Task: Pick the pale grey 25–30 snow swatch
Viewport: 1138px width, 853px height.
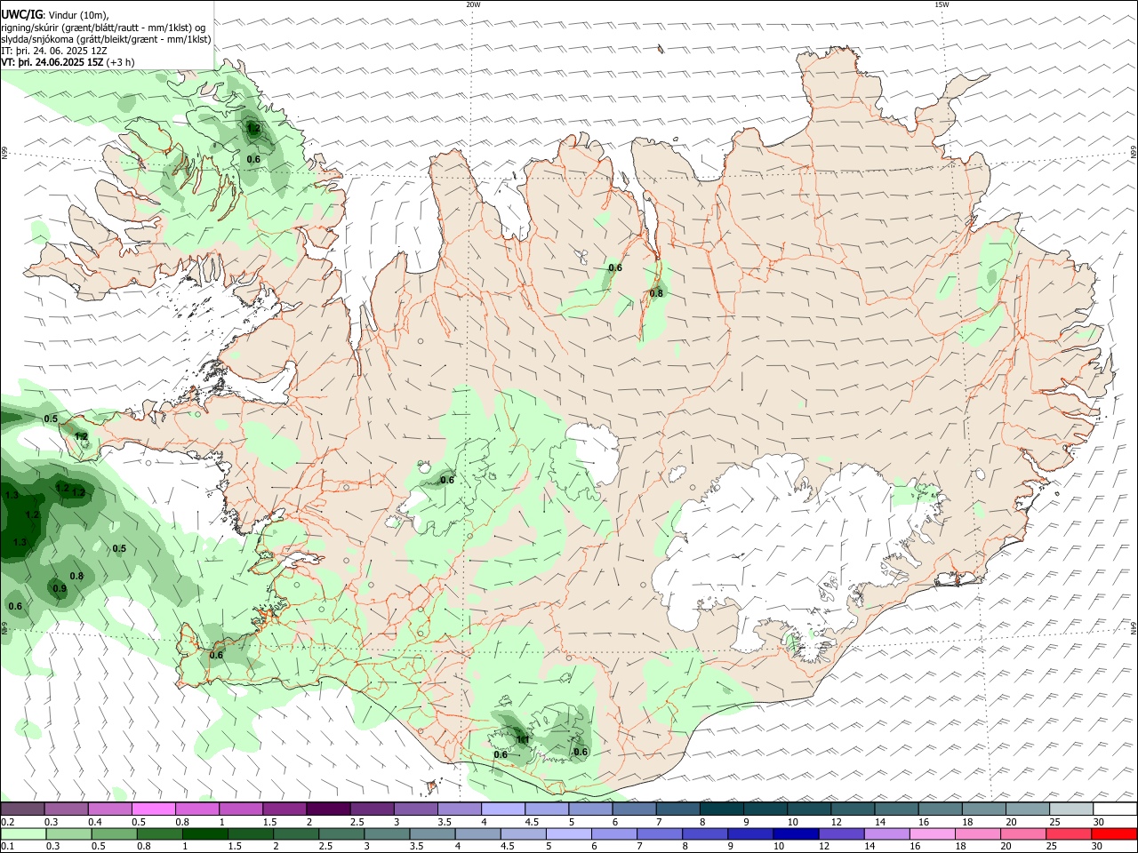Action: (1070, 809)
